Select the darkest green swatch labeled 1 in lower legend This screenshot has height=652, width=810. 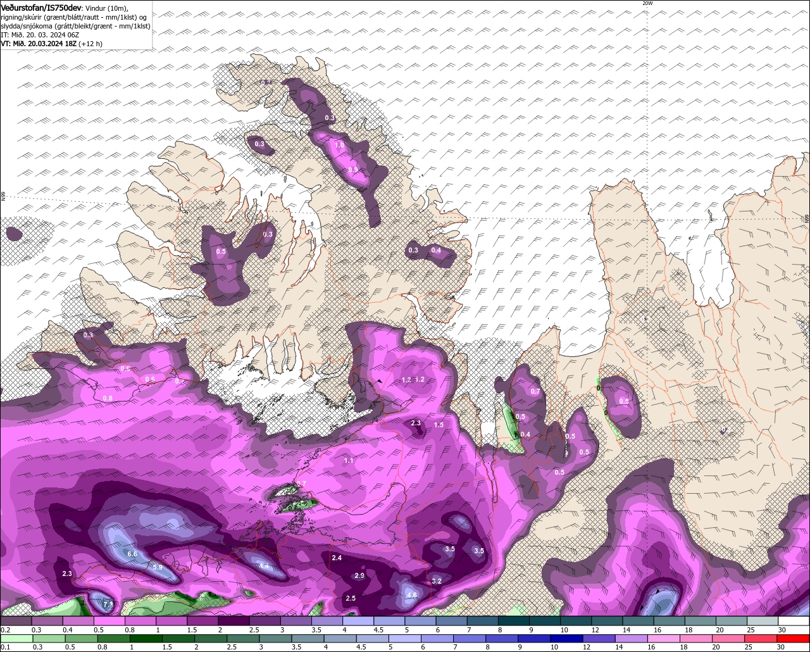(146, 638)
